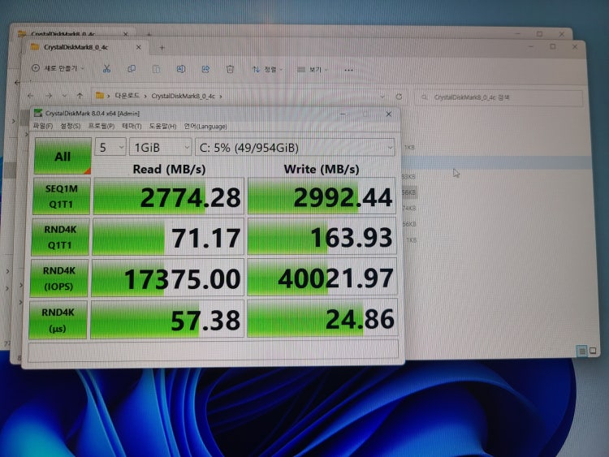Open the 언어(Language) menu
609x457 pixels.
(205, 126)
